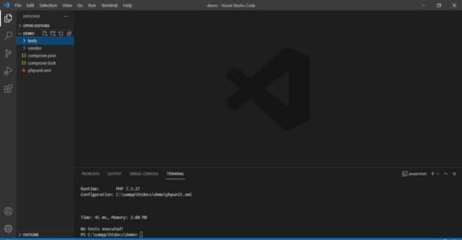
Task: Open the terminal launch profile dropdown
Action: pyautogui.click(x=438, y=174)
